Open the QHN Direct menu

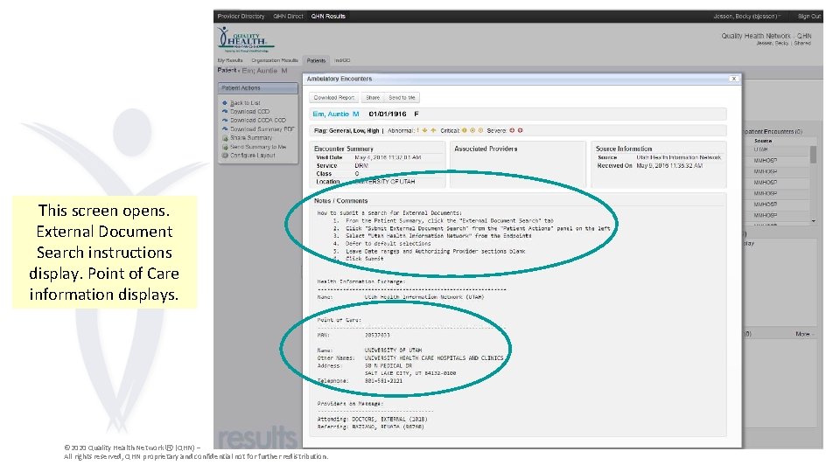(x=288, y=16)
